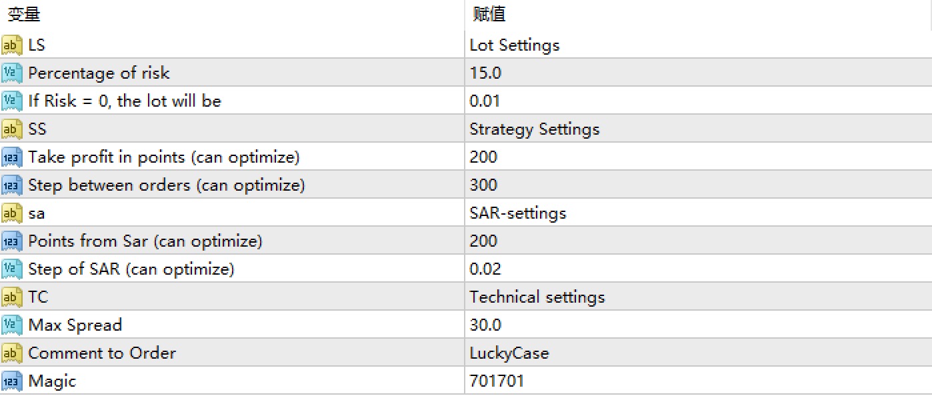Click the integer icon beside Magic
The width and height of the screenshot is (932, 400).
pyautogui.click(x=12, y=381)
